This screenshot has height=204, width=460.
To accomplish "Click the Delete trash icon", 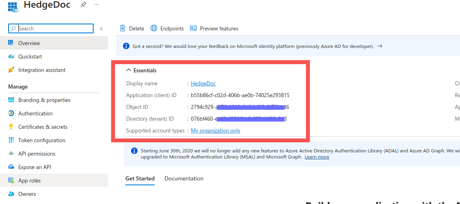I will coord(123,28).
